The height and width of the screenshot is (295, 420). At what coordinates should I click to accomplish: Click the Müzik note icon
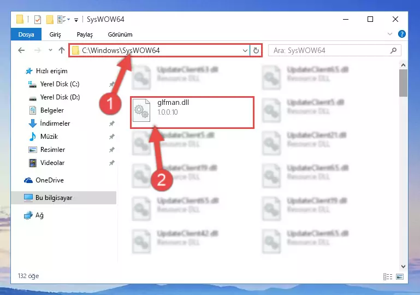click(32, 137)
